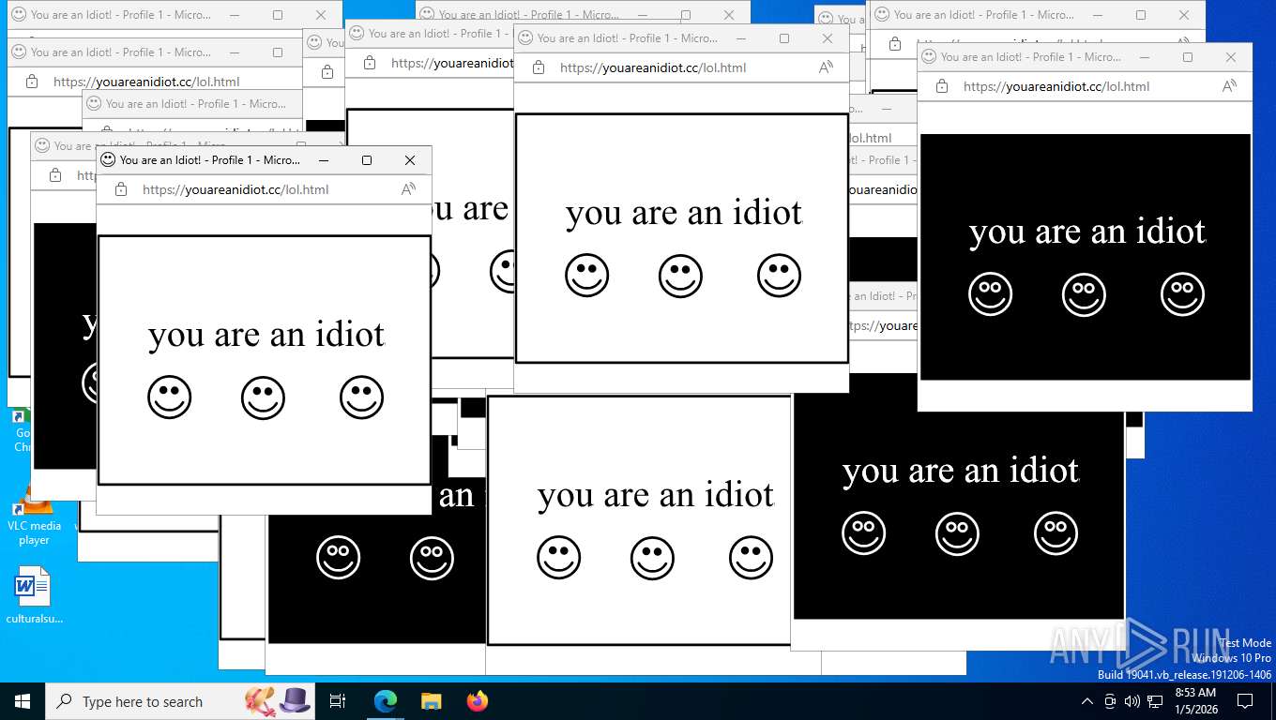Open Task View from the taskbar

pyautogui.click(x=338, y=701)
